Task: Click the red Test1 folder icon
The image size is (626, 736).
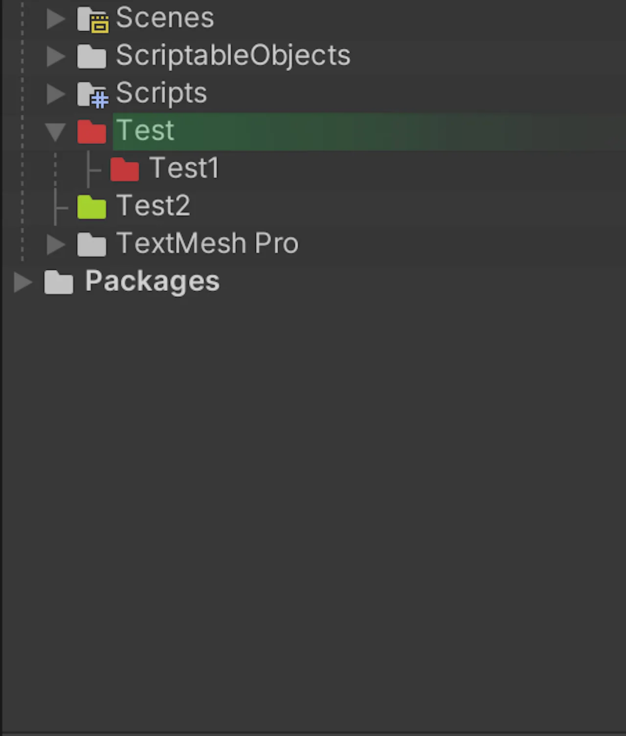Action: [x=125, y=169]
